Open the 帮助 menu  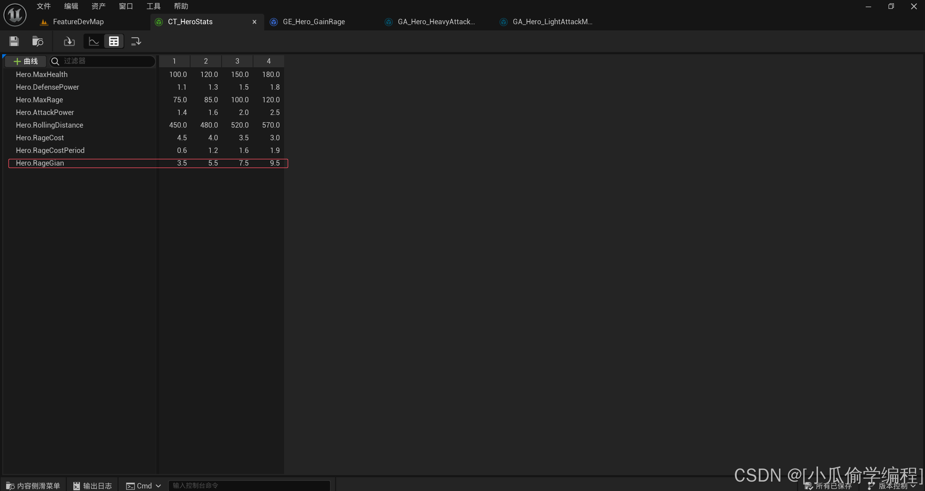click(181, 6)
